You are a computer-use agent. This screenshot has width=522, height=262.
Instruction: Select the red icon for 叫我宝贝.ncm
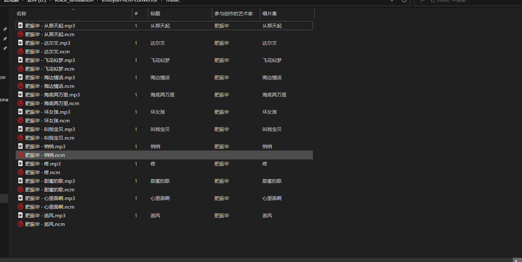tap(20, 138)
